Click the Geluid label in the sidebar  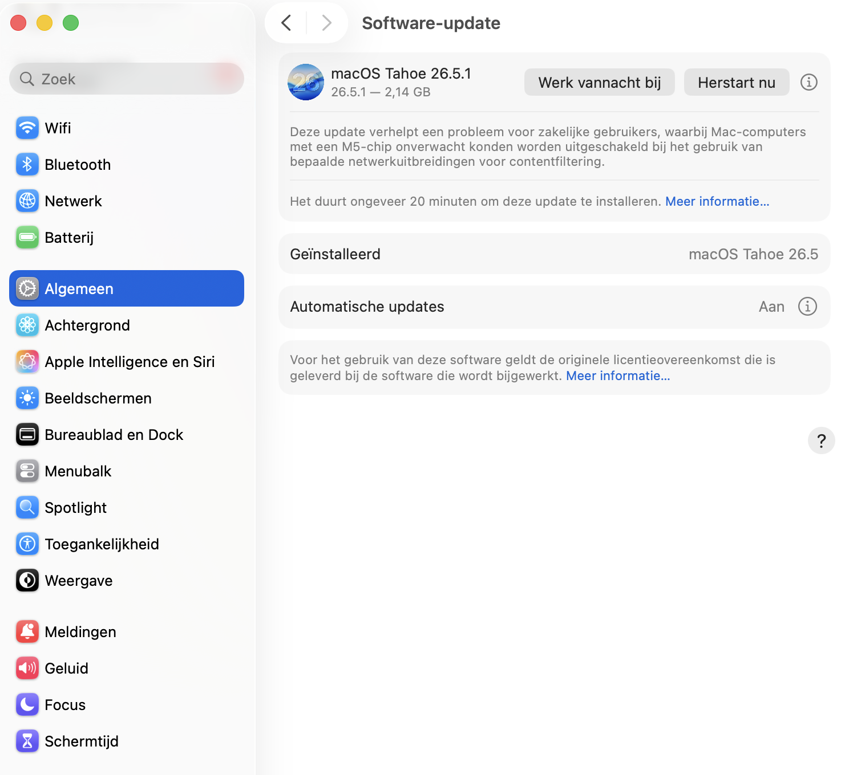(x=66, y=668)
